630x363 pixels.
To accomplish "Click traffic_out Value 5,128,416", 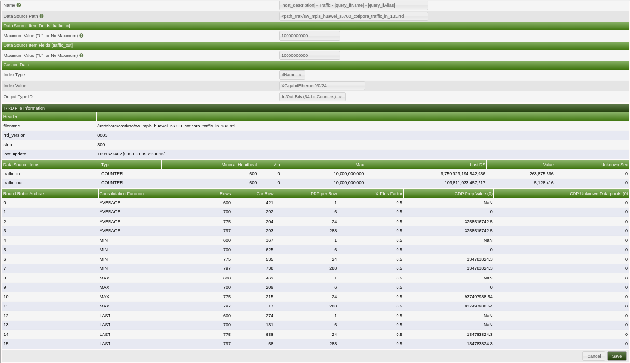I will [544, 183].
